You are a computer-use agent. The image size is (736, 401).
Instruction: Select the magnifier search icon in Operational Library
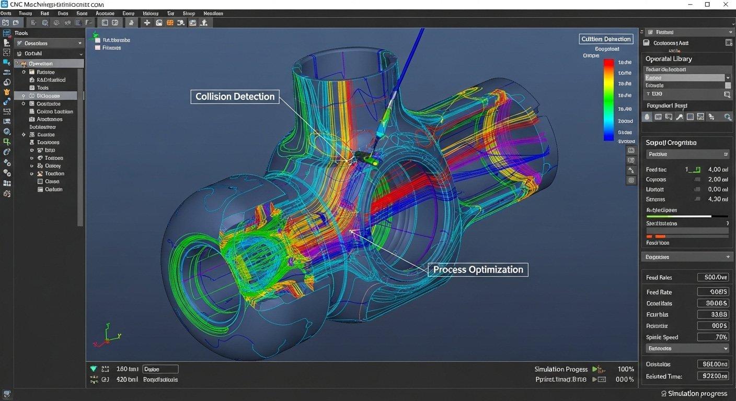(728, 117)
